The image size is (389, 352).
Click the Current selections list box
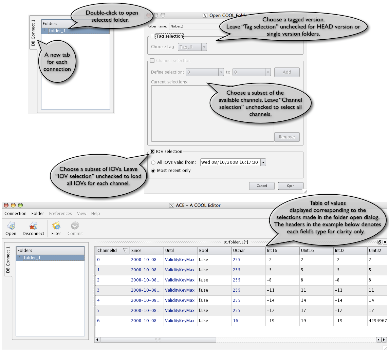[212, 114]
